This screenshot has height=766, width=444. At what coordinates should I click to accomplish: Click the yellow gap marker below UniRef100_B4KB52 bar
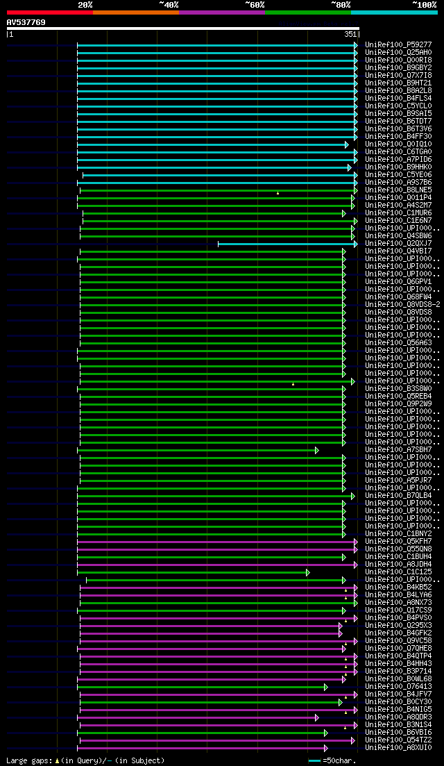(x=346, y=590)
